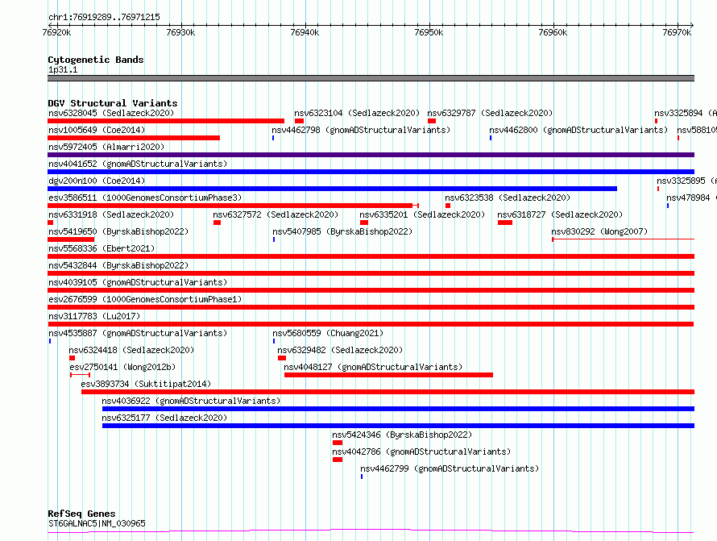
Task: Select the nsv4462799 blue variant tick
Action: tap(362, 476)
